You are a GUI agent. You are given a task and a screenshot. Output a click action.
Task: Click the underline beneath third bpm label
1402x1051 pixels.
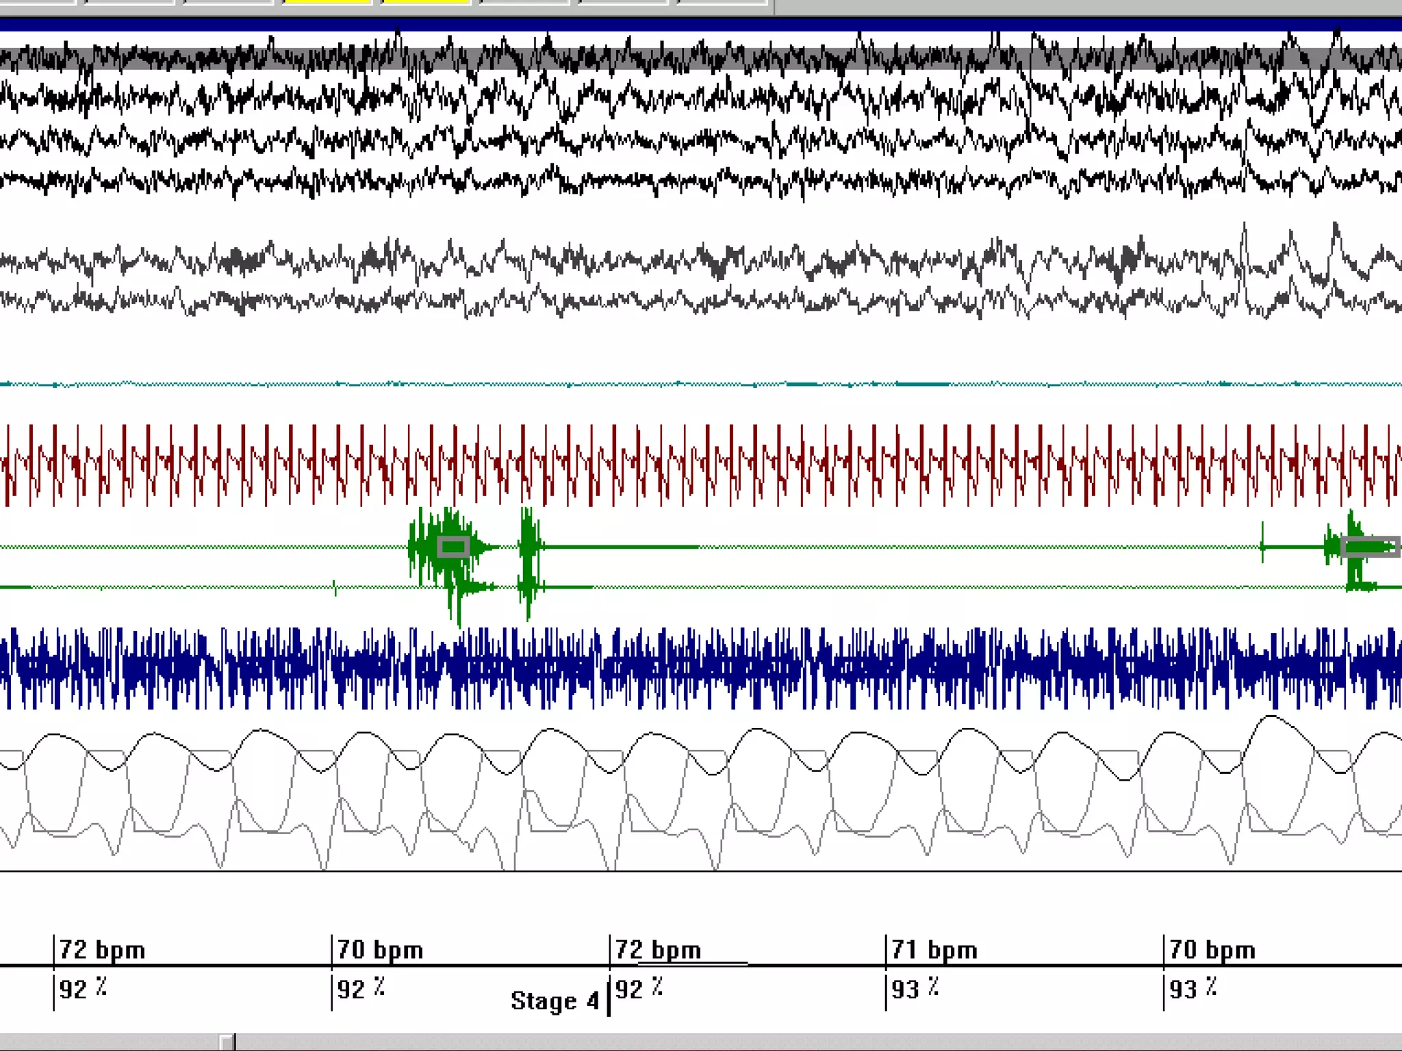click(691, 963)
